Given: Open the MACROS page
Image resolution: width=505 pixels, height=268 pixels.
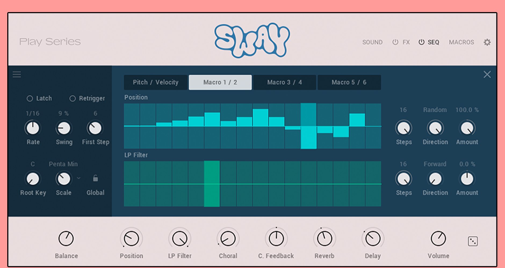Looking at the screenshot, I should tap(461, 42).
